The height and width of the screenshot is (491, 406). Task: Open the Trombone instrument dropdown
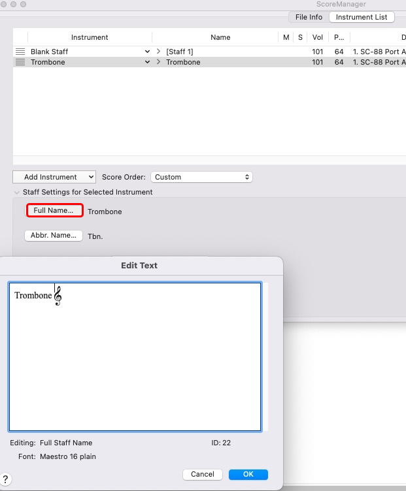147,62
